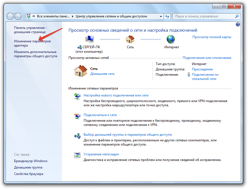Click the computer icon above СЕРГЕЙ-ПК
The height and width of the screenshot is (189, 248).
click(90, 39)
